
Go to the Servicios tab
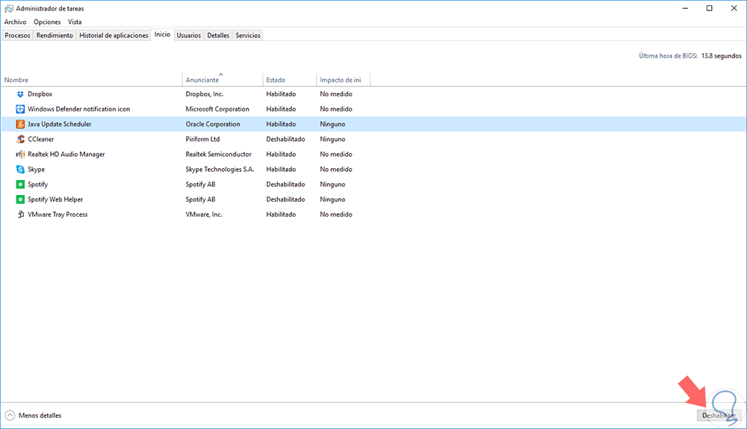tap(248, 35)
